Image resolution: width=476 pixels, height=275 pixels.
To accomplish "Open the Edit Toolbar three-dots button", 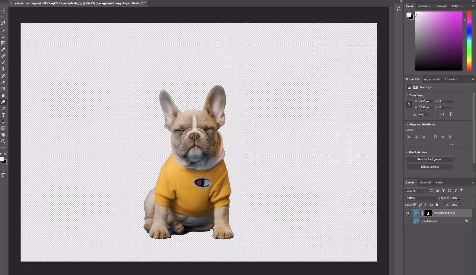I will click(x=3, y=148).
